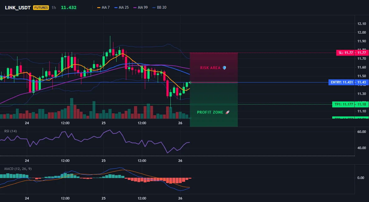Click the 0.00 level on MACD axis
Viewport: 369px width, 202px height.
click(x=361, y=178)
